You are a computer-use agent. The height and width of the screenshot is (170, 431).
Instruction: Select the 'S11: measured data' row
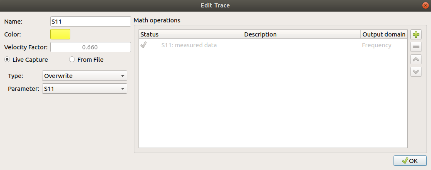(x=273, y=45)
